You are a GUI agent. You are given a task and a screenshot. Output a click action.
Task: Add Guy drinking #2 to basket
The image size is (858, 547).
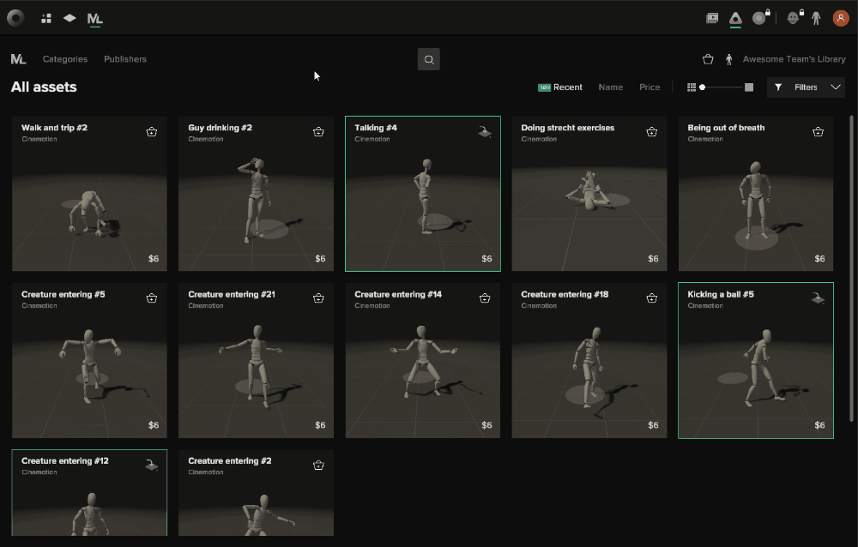click(318, 132)
